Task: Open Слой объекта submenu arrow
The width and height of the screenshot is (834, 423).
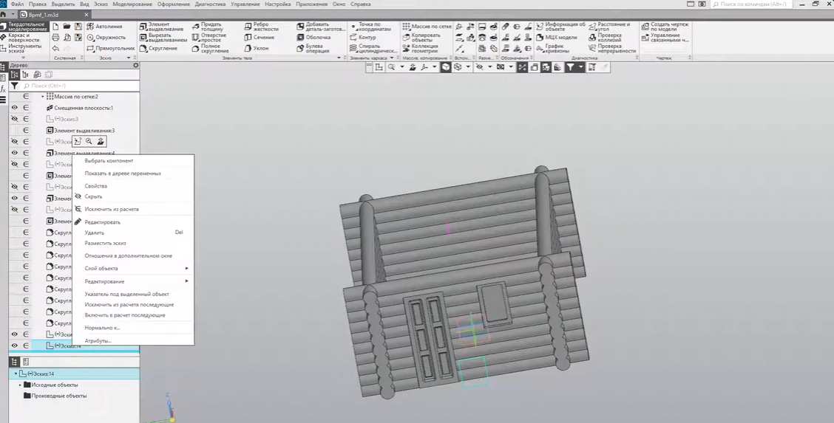Action: 187,269
